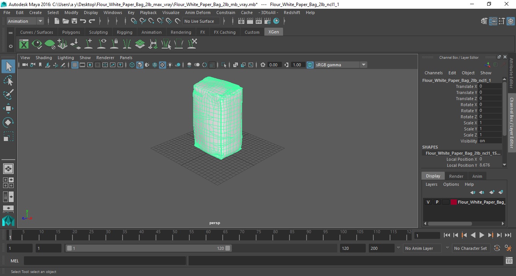
Task: Toggle use all lights bulb in viewport
Action: [170, 65]
